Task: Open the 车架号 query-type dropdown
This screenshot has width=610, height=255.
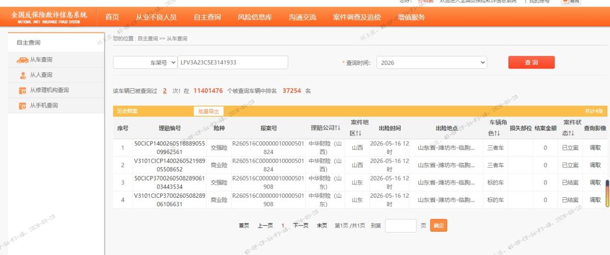Action: 145,62
